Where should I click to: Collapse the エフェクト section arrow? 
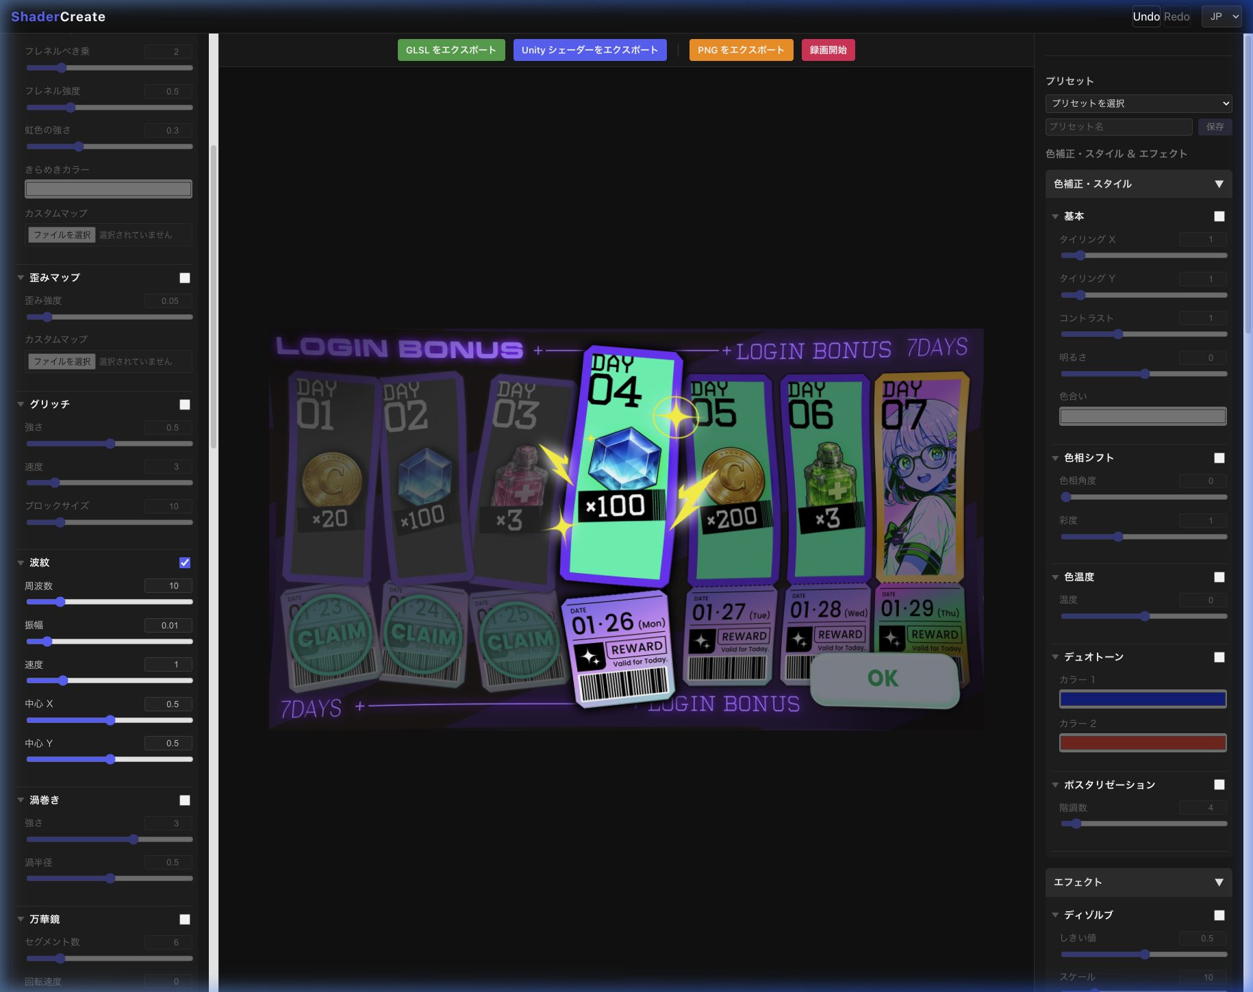click(x=1219, y=882)
